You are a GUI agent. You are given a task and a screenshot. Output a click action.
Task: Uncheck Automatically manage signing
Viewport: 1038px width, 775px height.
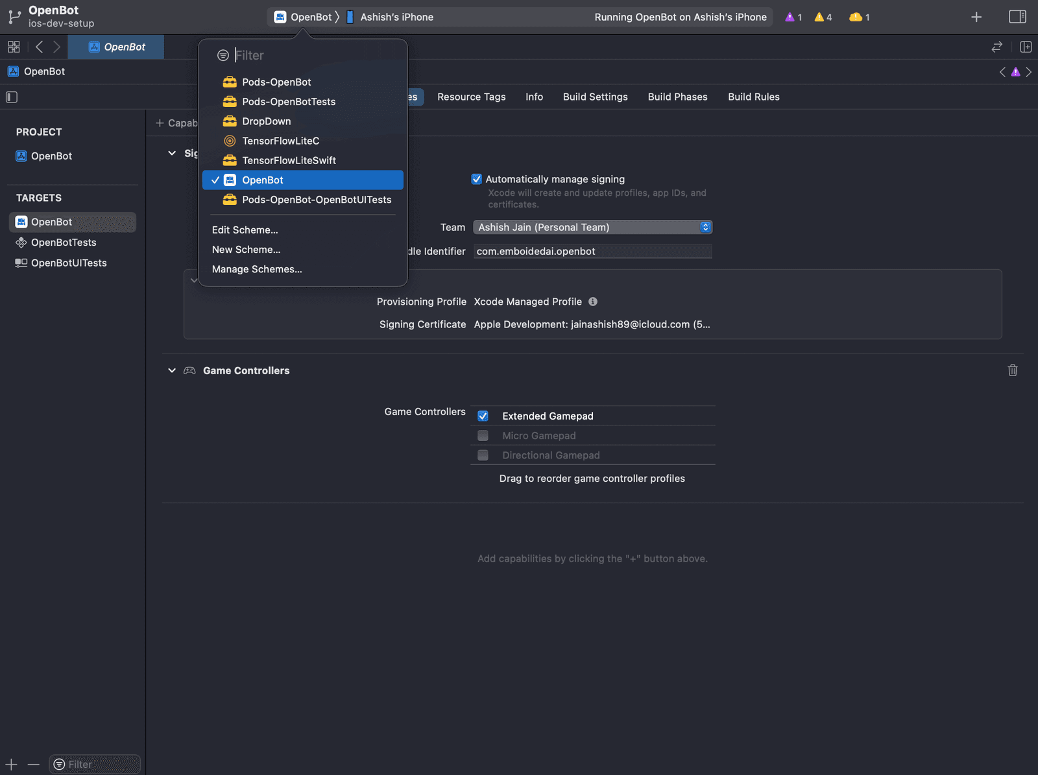click(x=477, y=179)
